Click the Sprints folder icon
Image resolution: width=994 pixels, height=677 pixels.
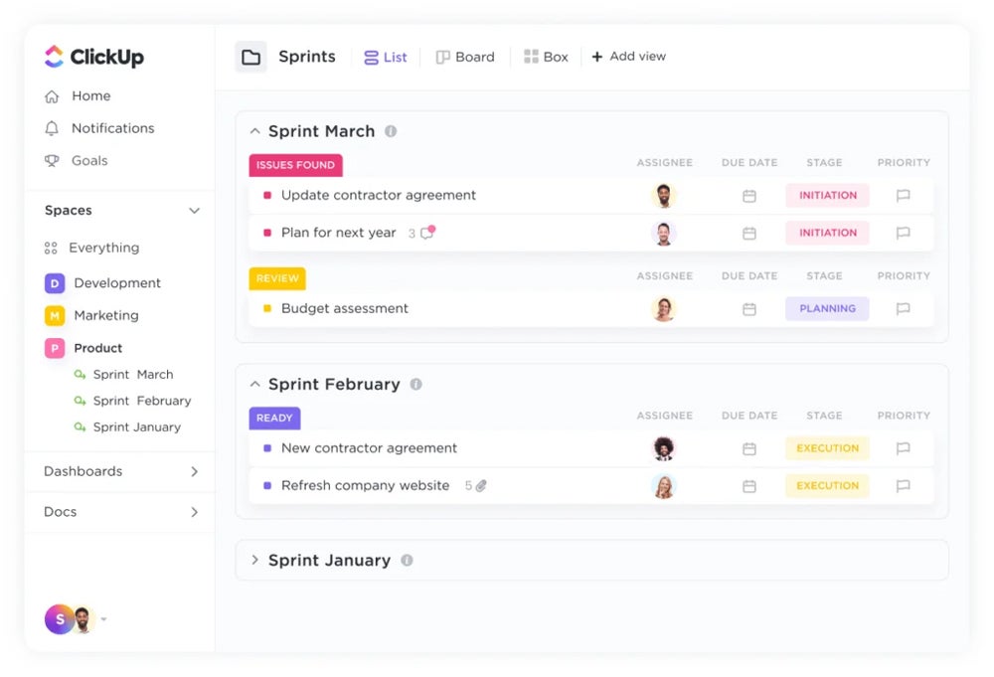tap(251, 57)
